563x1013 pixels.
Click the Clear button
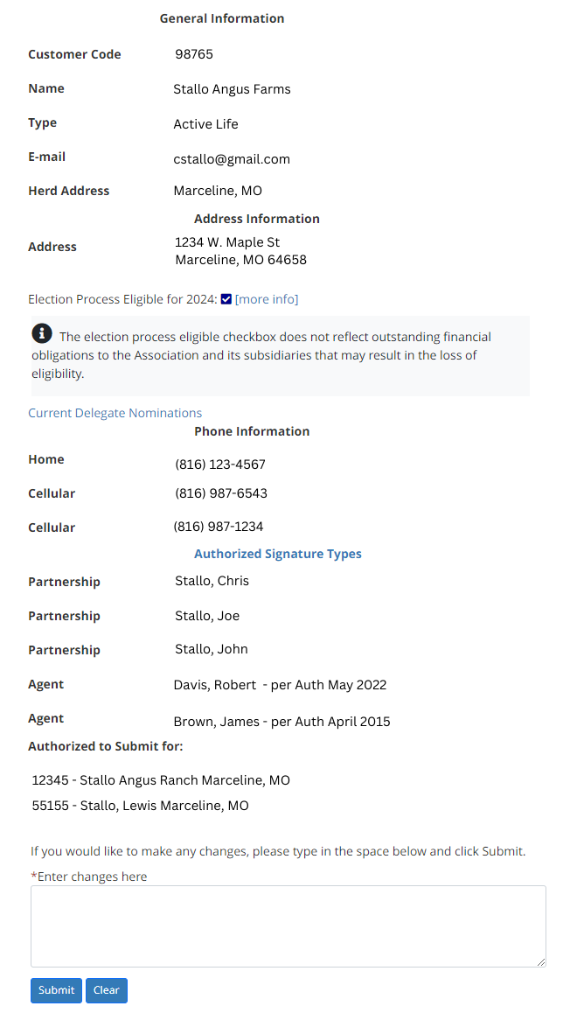pos(107,989)
